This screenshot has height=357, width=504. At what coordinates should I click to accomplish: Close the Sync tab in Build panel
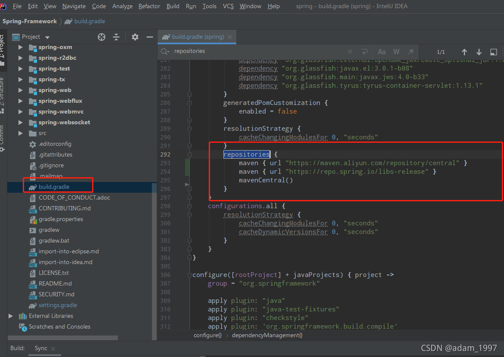pos(53,349)
